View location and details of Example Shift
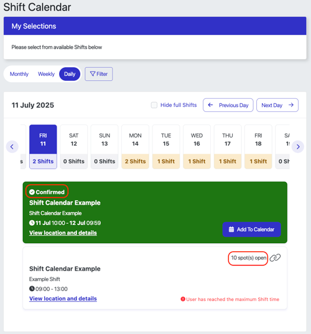This screenshot has height=334, width=311. pos(63,299)
